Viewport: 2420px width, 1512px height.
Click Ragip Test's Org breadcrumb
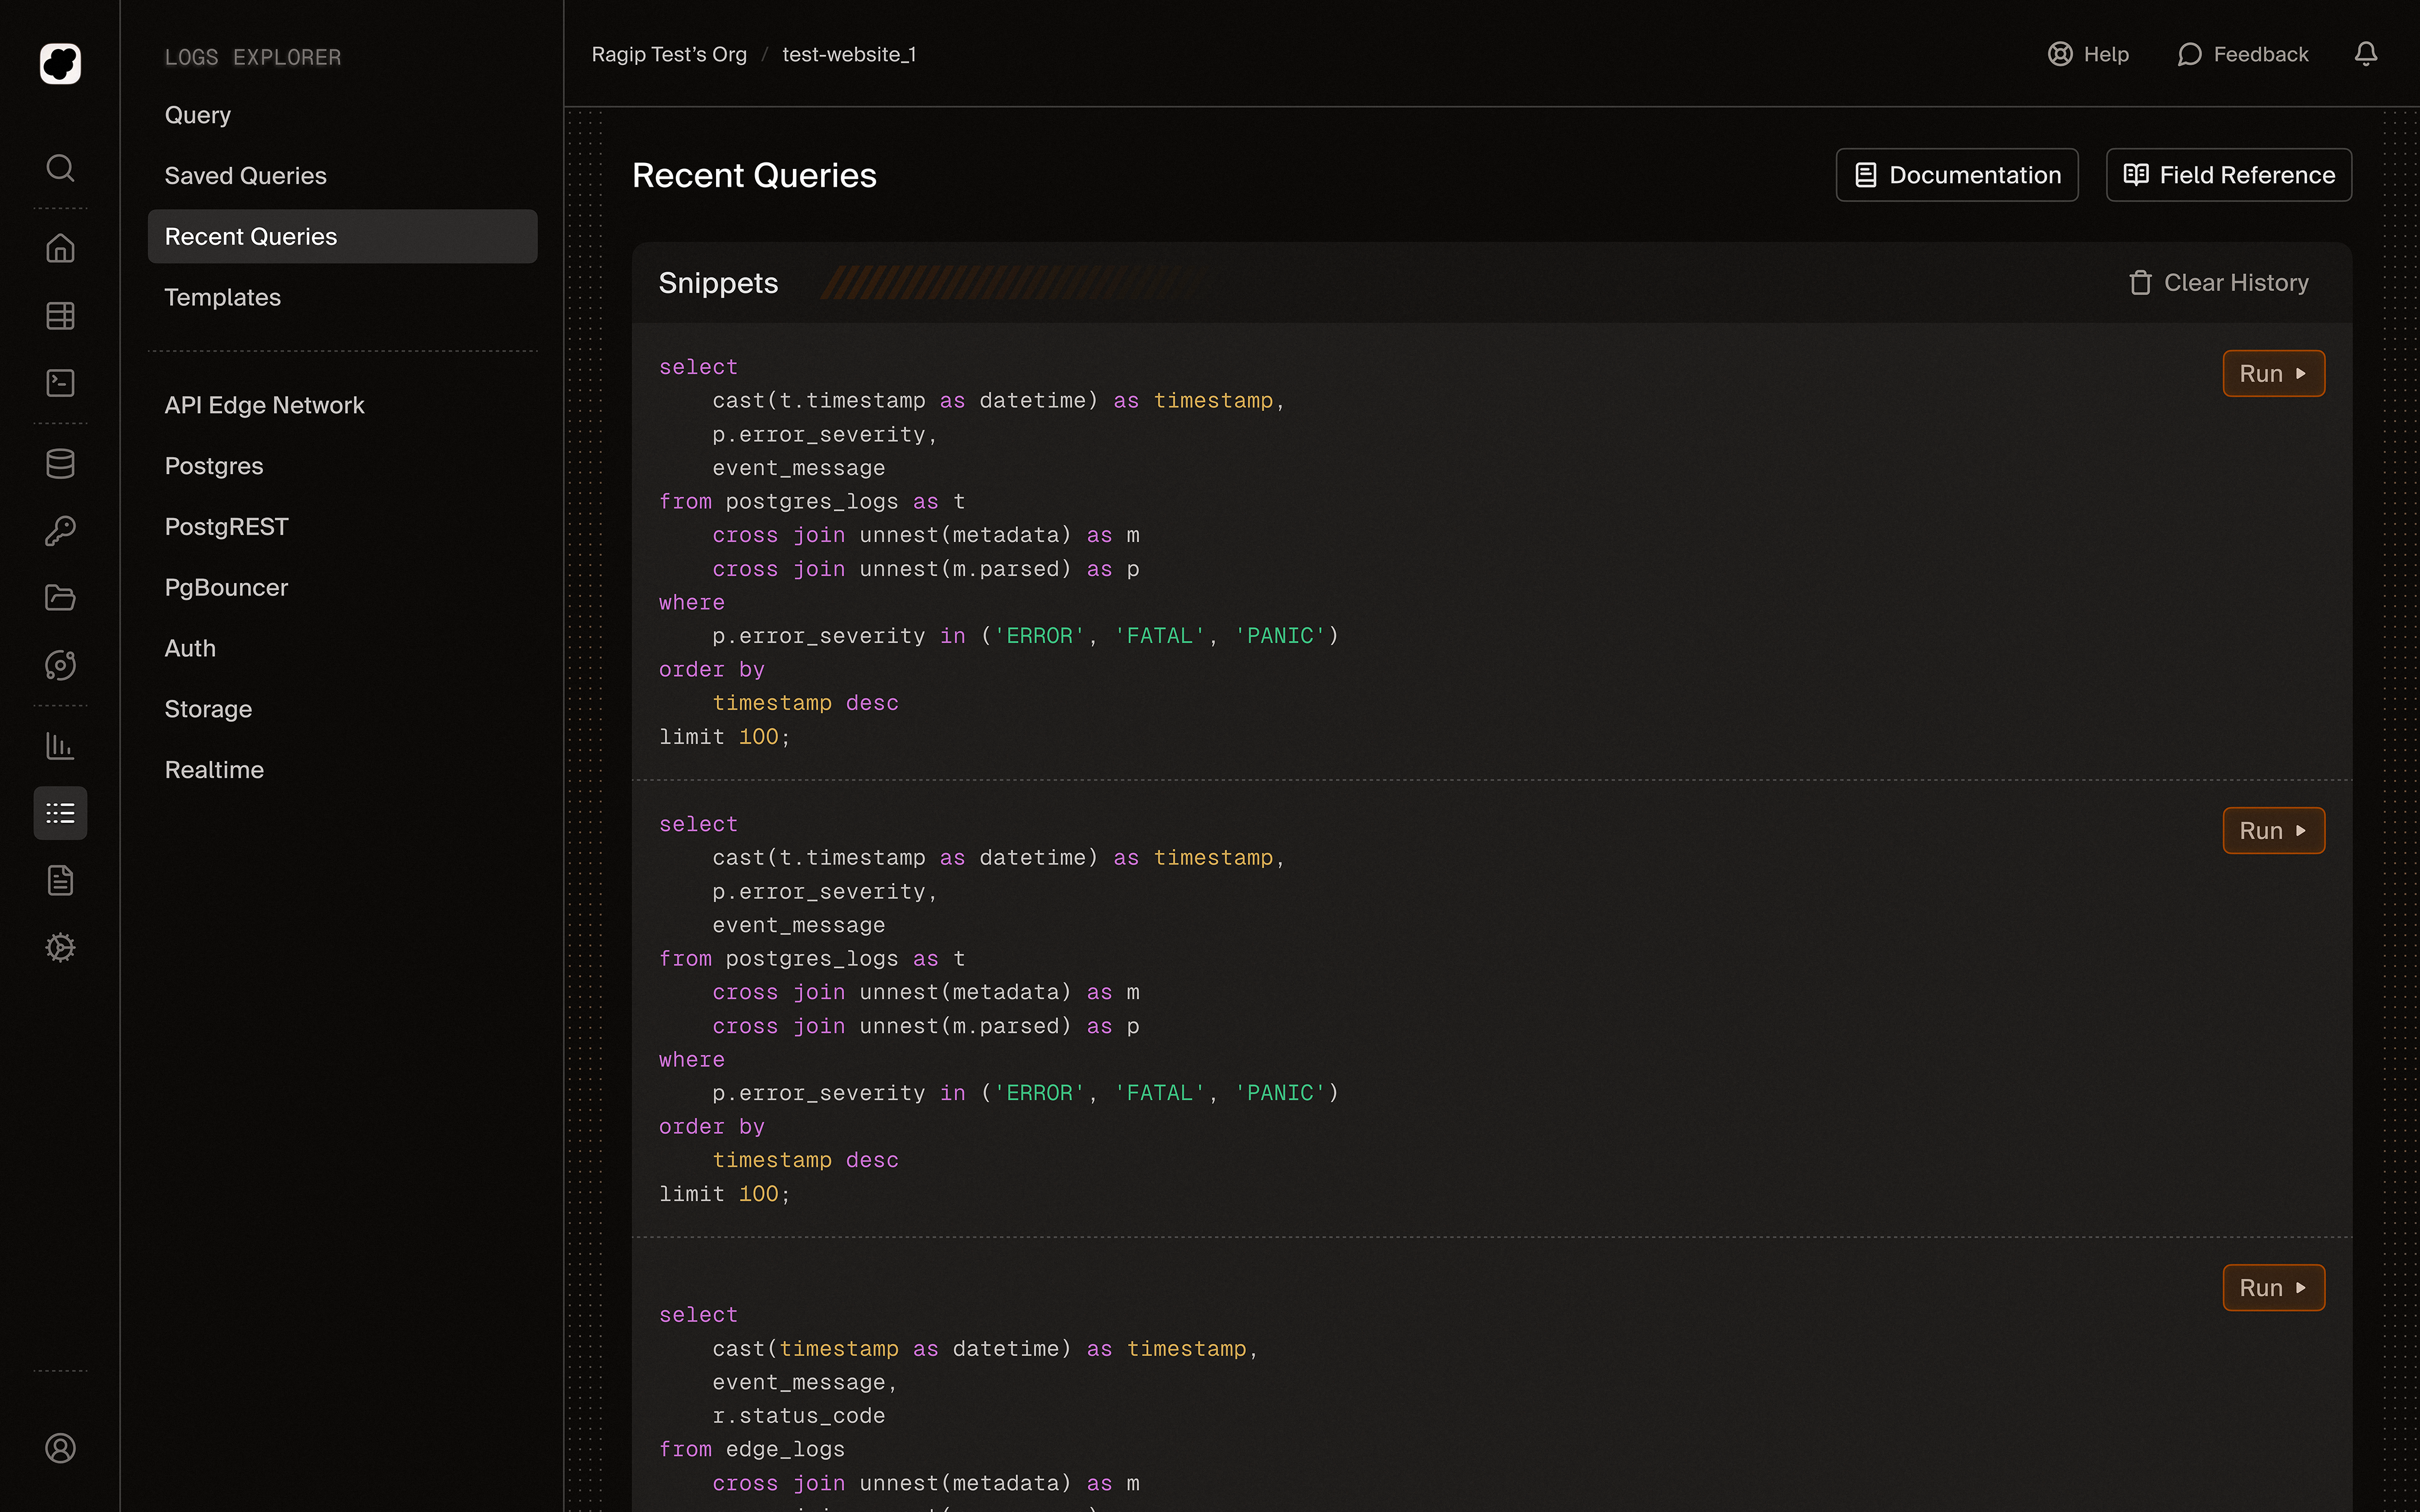[669, 54]
